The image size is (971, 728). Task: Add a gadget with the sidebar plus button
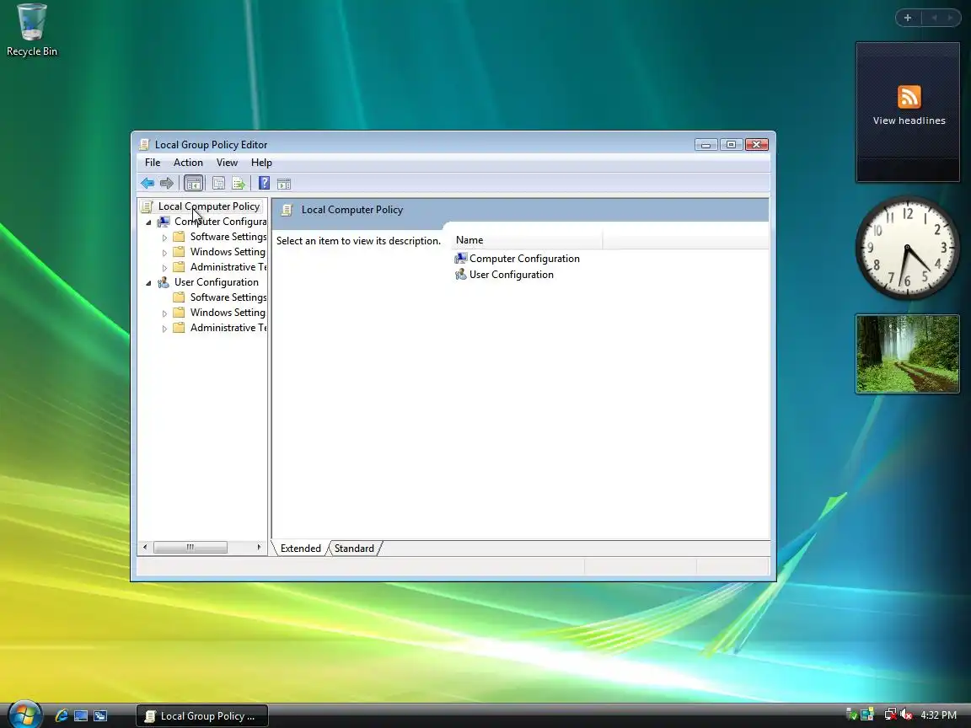pos(908,18)
